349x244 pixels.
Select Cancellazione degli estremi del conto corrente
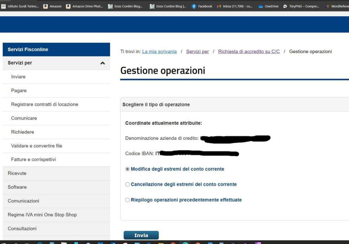[x=128, y=185]
